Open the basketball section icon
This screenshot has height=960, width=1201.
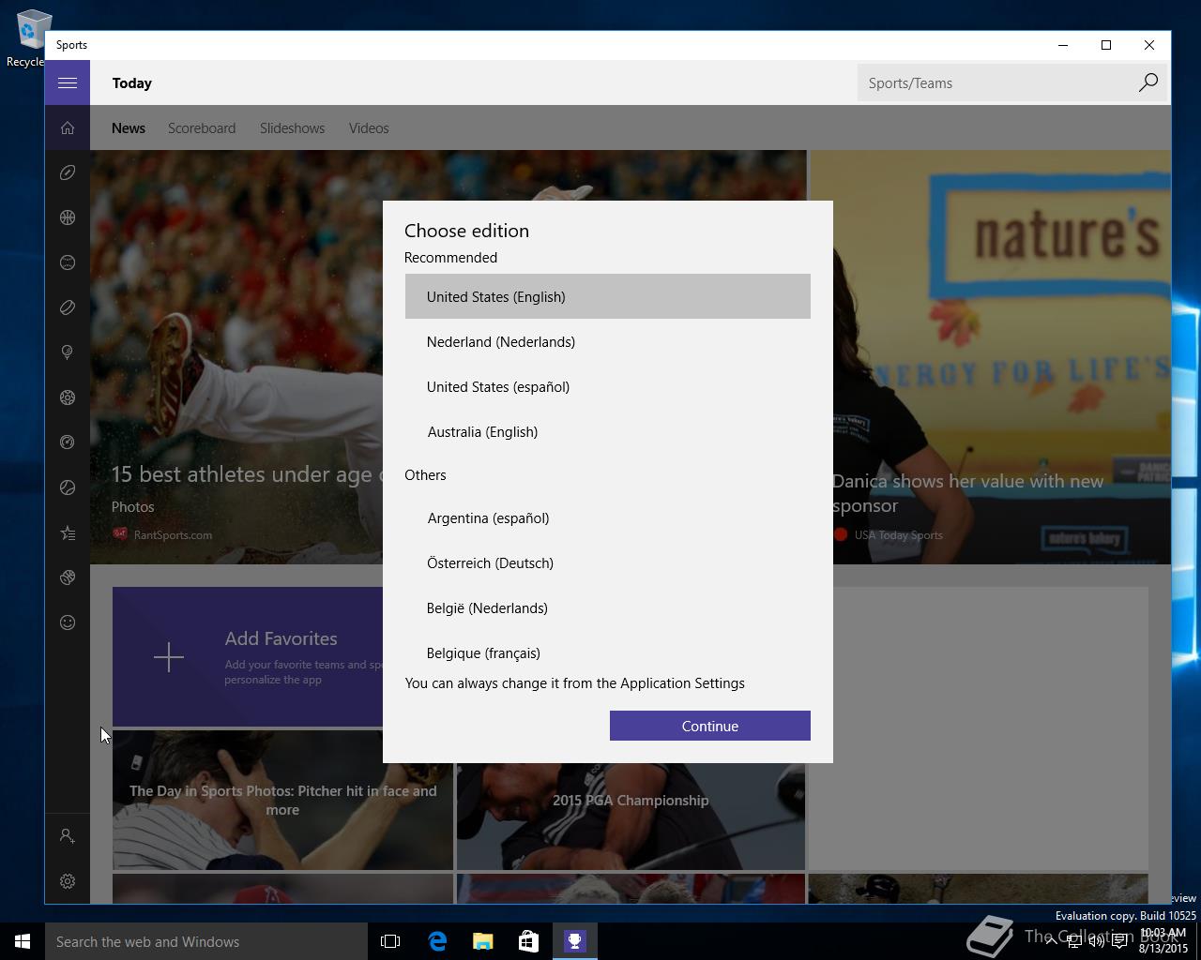tap(68, 217)
